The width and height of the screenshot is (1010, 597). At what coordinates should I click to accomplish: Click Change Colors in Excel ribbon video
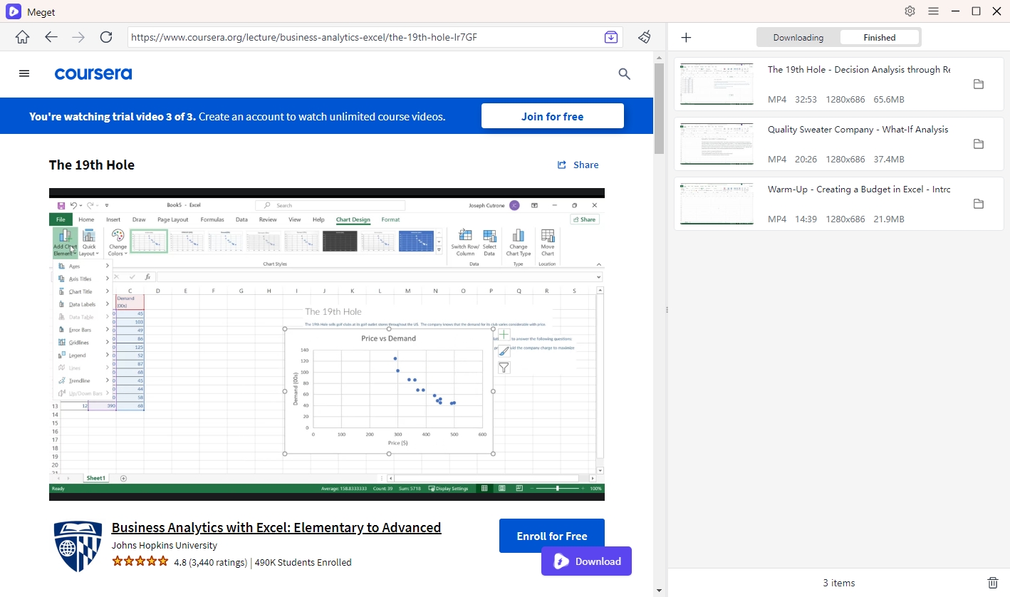tap(118, 243)
